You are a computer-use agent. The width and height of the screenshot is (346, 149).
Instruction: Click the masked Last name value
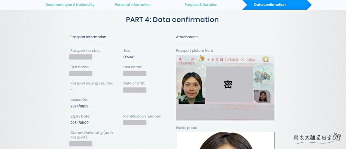(135, 74)
